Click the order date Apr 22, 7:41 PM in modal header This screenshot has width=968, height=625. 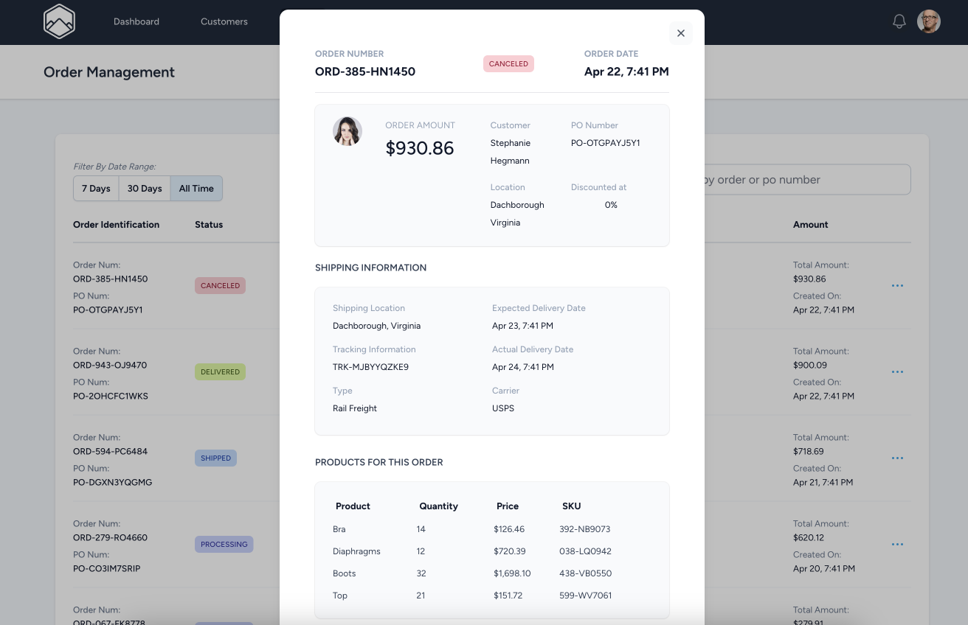coord(626,71)
